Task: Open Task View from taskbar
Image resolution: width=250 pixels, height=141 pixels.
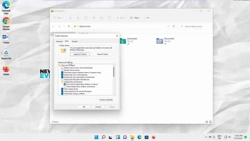Action: [x=110, y=137]
